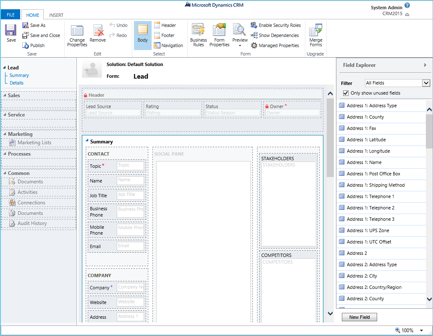Viewport: 433px width, 336px height.
Task: Select Address 1: Fax field
Action: [x=381, y=128]
